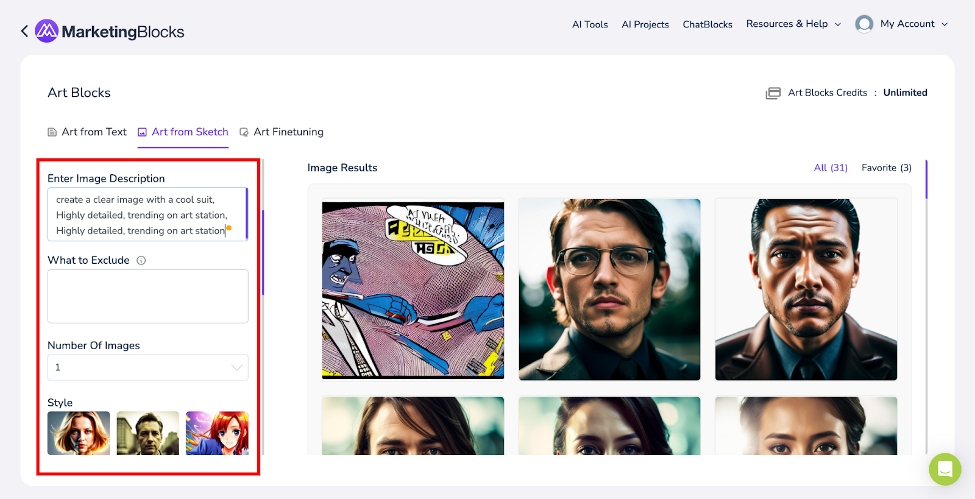Switch to the Art from Text tab
975x499 pixels.
tap(87, 132)
